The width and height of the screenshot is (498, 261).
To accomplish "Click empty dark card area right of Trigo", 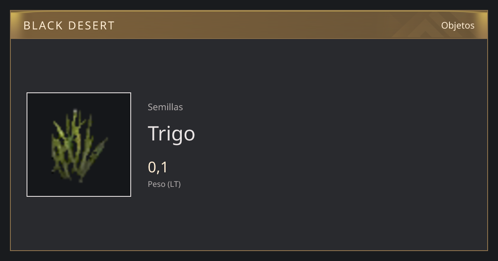I will (x=332, y=134).
